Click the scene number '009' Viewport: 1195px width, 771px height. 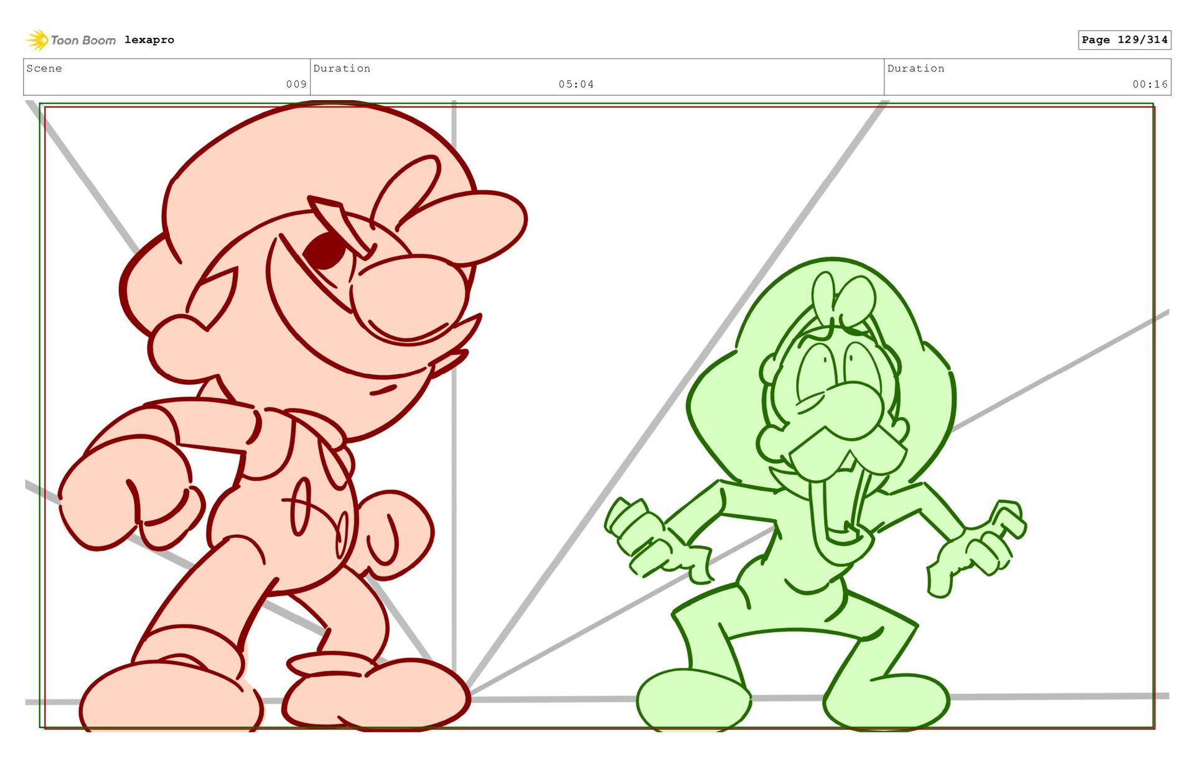[296, 84]
